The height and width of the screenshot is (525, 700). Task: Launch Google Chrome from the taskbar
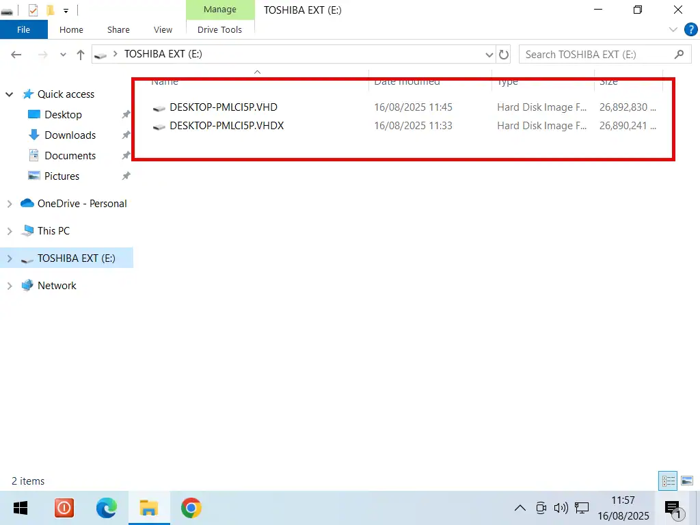(191, 508)
